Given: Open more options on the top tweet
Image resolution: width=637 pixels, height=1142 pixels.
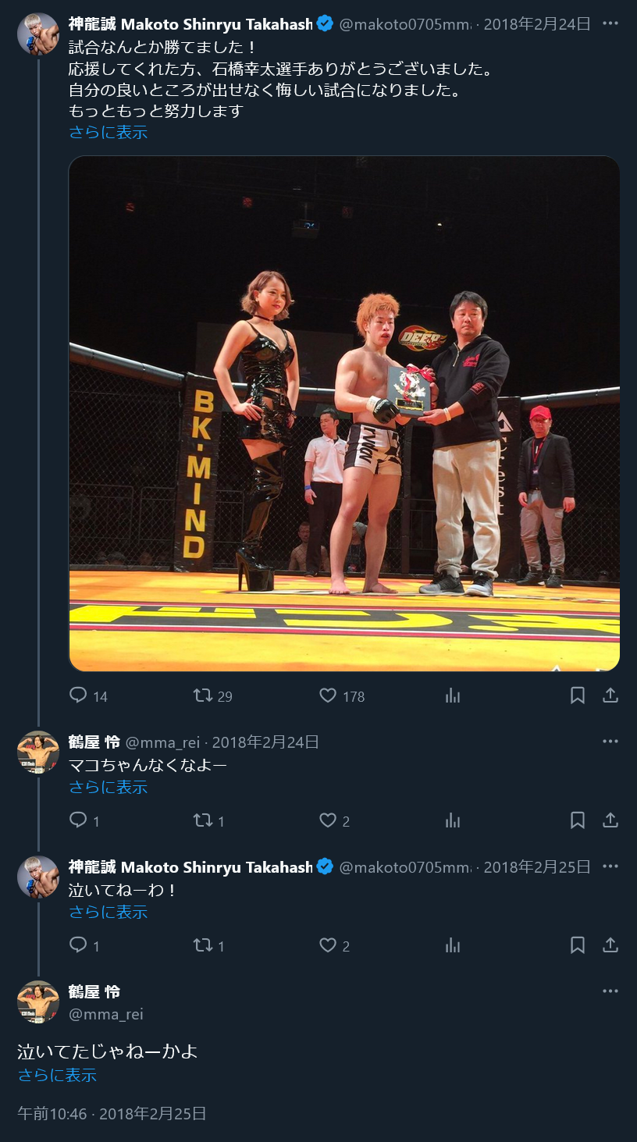Looking at the screenshot, I should coord(610,23).
